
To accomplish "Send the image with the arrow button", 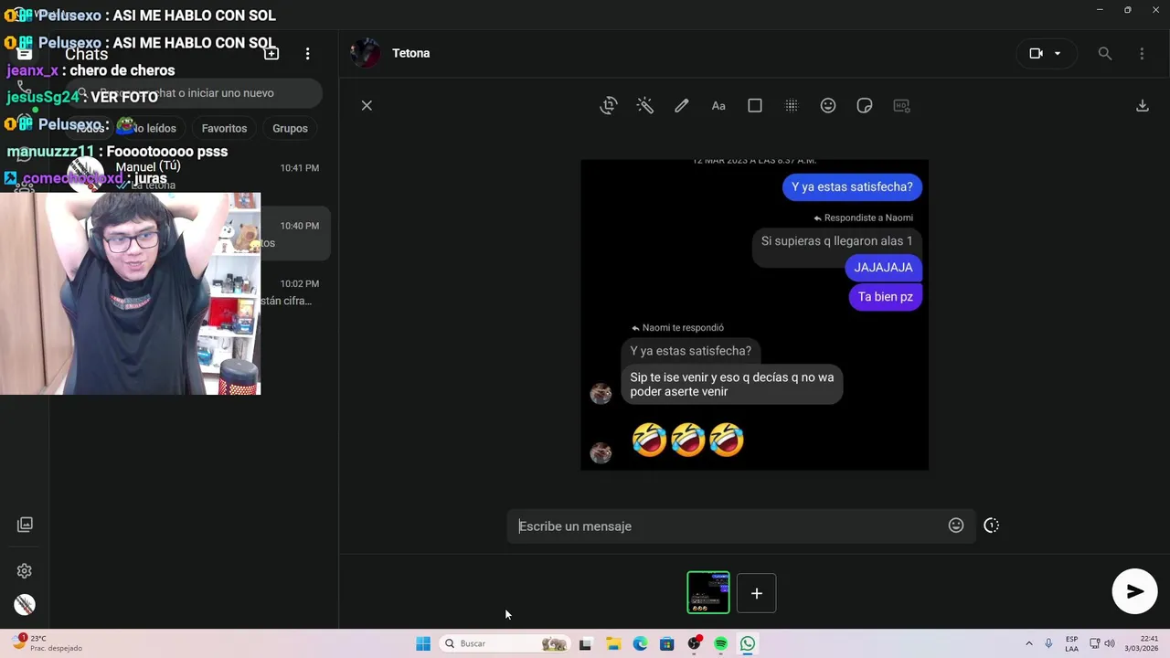I will [1134, 592].
